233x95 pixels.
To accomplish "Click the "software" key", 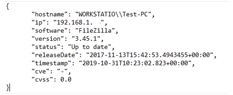I will coord(52,31).
